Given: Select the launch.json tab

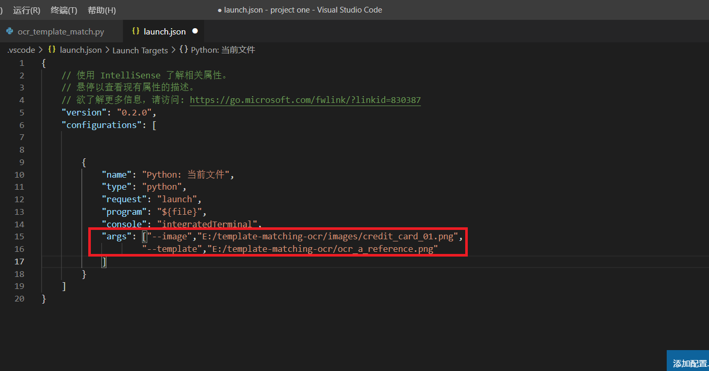Looking at the screenshot, I should (163, 31).
